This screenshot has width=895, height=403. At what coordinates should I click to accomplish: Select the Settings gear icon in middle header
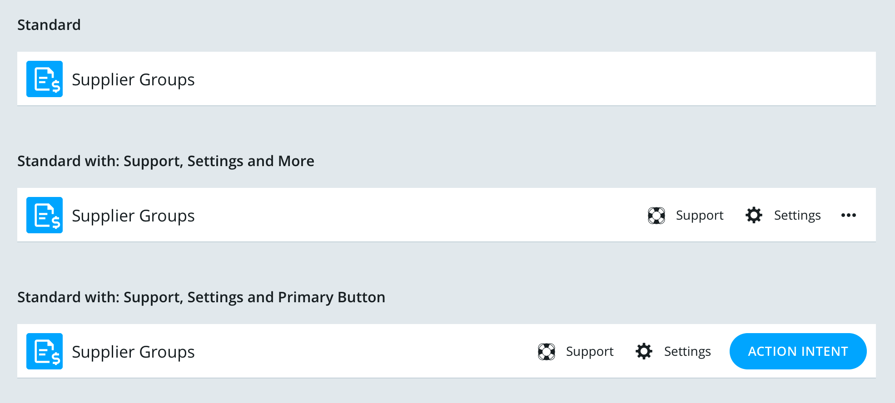754,215
